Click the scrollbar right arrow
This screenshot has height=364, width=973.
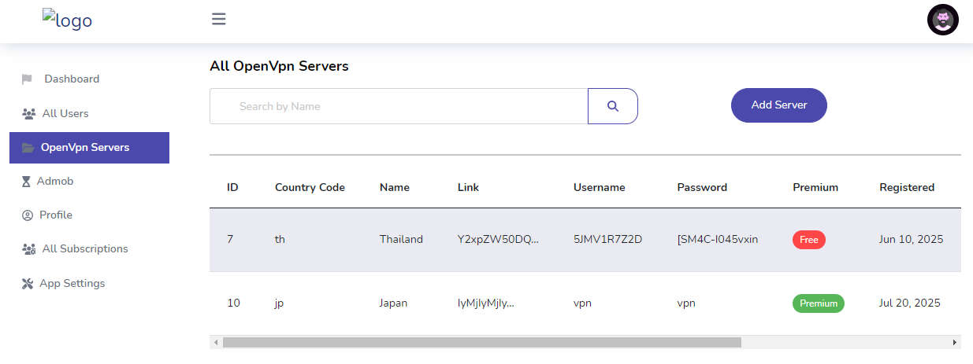955,343
